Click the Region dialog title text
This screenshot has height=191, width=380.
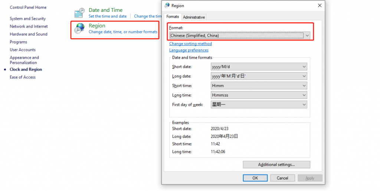tap(178, 6)
